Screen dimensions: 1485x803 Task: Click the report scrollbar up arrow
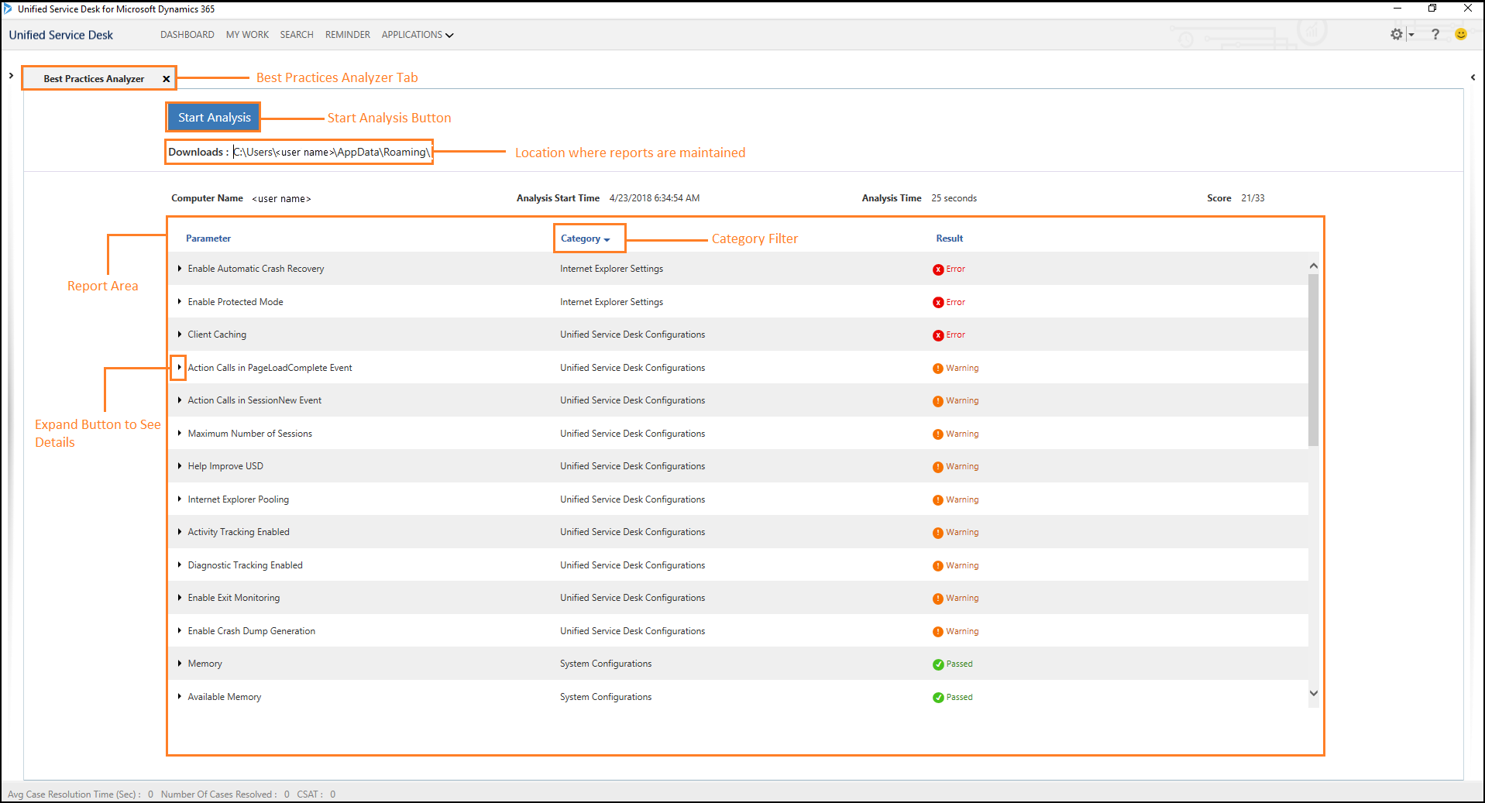(x=1313, y=266)
